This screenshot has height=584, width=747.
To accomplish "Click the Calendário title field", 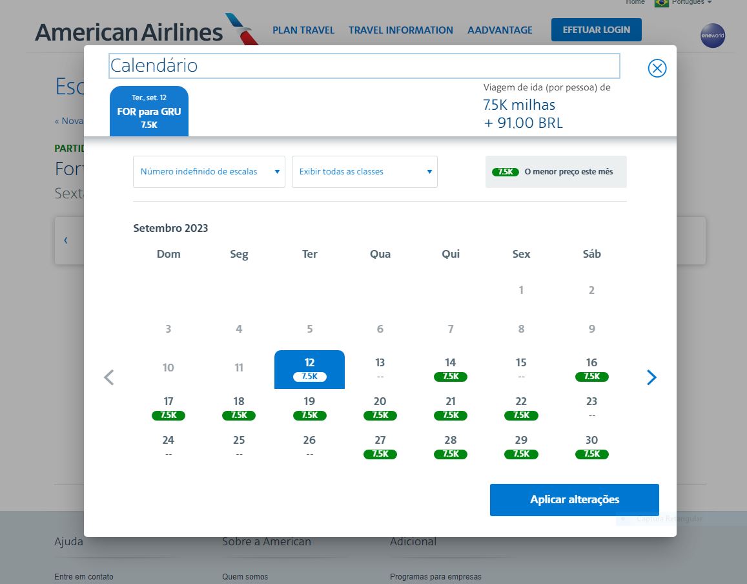I will coord(364,66).
